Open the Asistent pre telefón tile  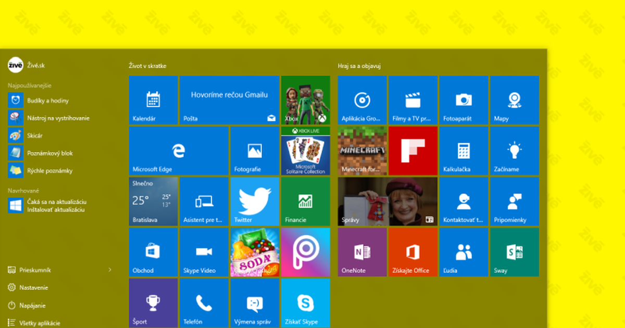click(204, 201)
